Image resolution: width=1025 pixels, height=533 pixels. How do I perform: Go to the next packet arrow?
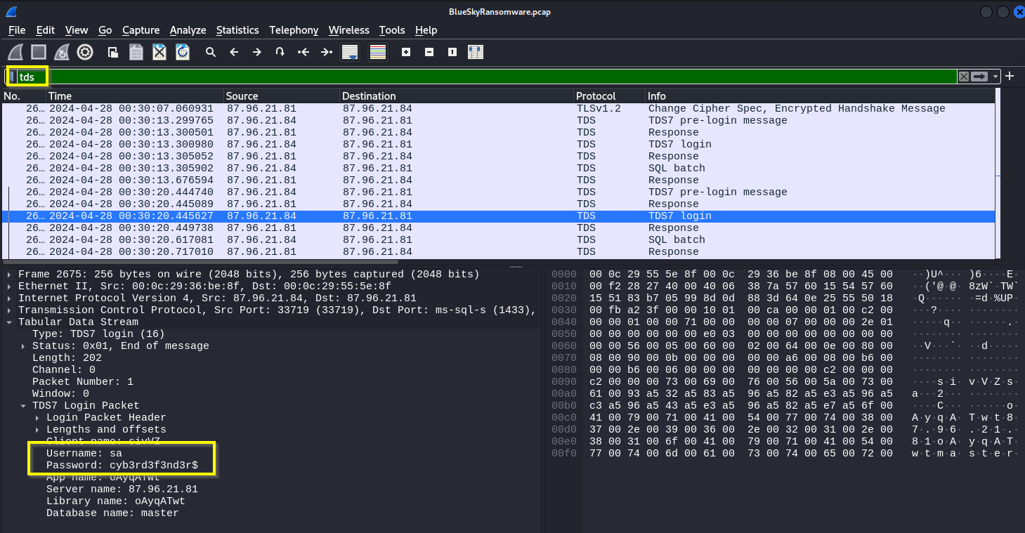tap(257, 52)
